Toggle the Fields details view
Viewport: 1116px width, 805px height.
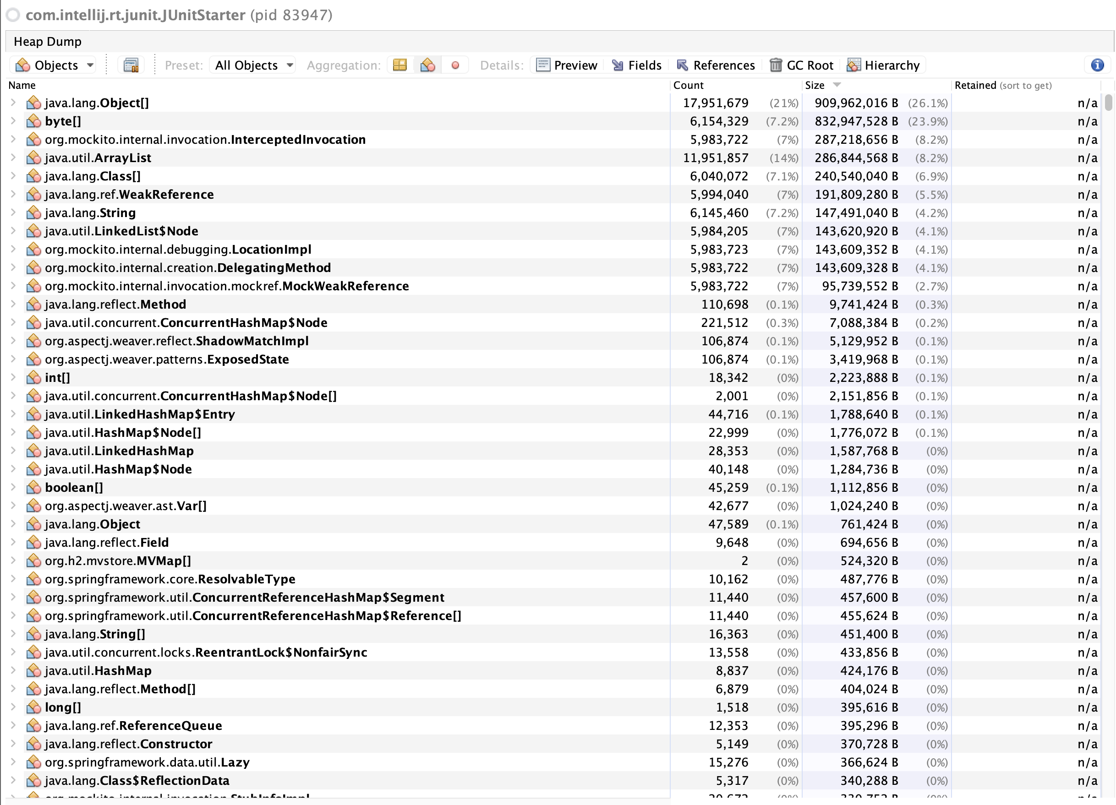(637, 65)
